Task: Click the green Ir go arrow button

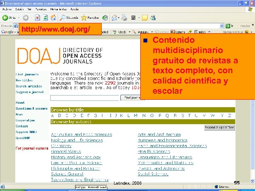Action: tap(228, 26)
